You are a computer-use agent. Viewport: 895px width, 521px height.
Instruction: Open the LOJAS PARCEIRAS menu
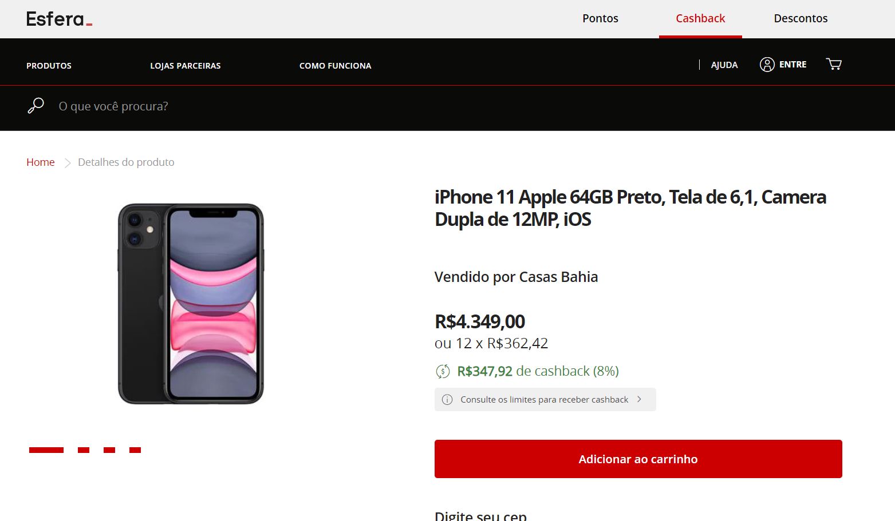pyautogui.click(x=186, y=66)
